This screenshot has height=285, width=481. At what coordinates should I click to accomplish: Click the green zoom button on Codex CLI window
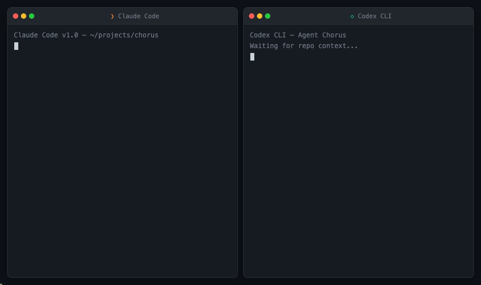point(268,16)
